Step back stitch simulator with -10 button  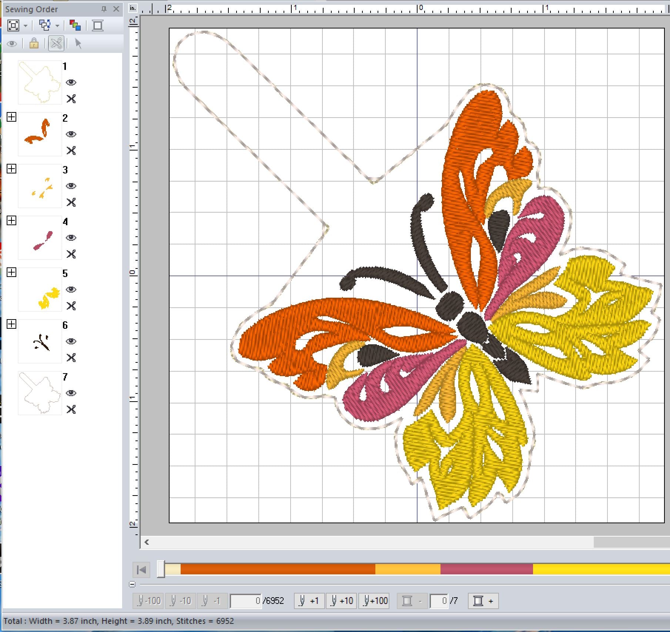point(180,601)
